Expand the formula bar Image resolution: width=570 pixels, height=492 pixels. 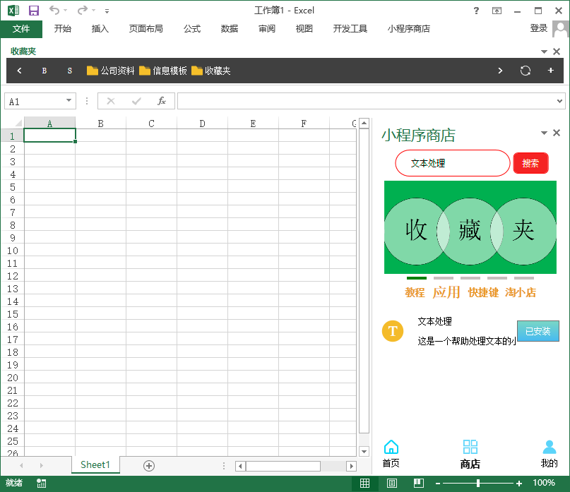559,101
